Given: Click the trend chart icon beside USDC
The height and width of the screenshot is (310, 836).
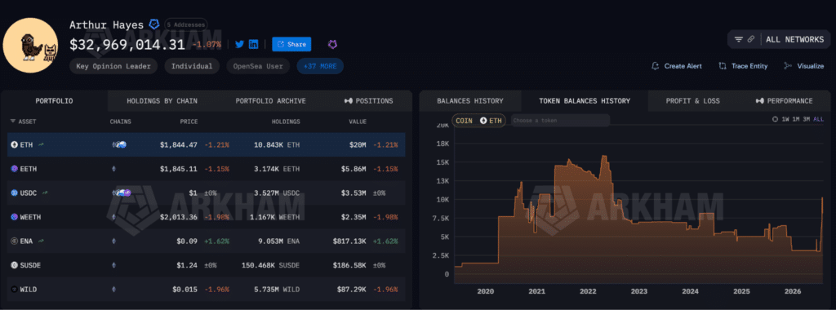Looking at the screenshot, I should (x=45, y=193).
